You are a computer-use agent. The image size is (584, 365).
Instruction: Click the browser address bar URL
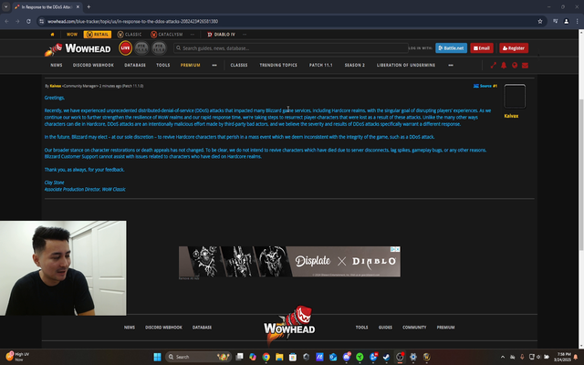(x=132, y=22)
